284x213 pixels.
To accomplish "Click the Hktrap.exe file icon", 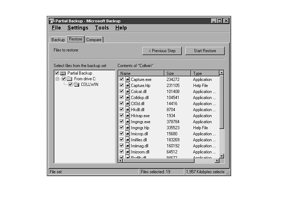I will [128, 116].
